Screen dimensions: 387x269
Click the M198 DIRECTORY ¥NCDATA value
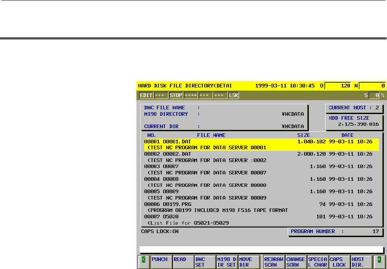(293, 114)
